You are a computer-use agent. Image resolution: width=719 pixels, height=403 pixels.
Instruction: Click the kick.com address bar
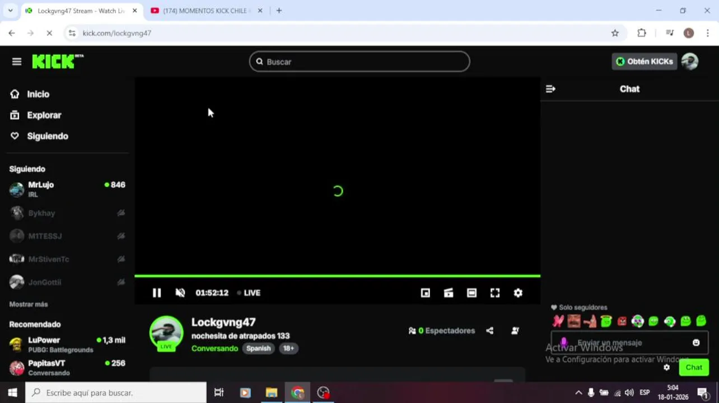[344, 33]
